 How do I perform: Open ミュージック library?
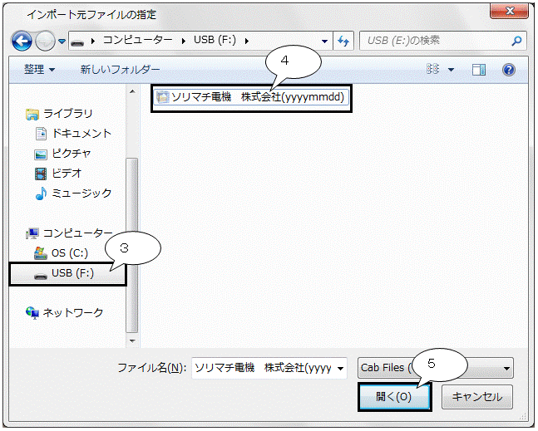click(x=81, y=193)
